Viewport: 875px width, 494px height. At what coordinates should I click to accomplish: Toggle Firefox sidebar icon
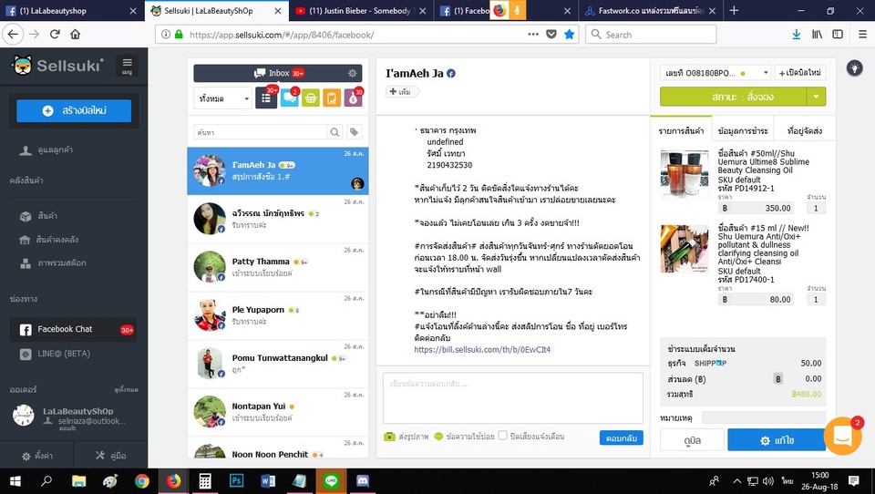click(838, 35)
